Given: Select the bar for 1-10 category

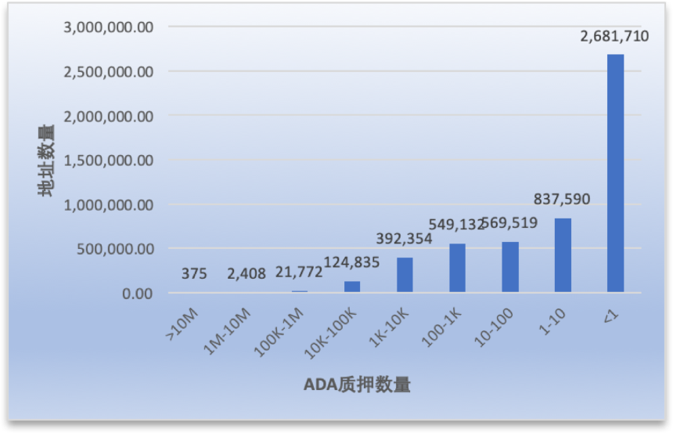Looking at the screenshot, I should (x=563, y=255).
